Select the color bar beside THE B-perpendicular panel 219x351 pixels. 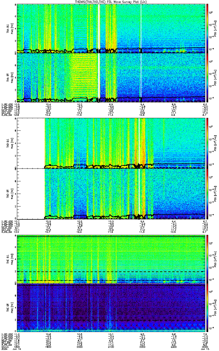click(208, 259)
